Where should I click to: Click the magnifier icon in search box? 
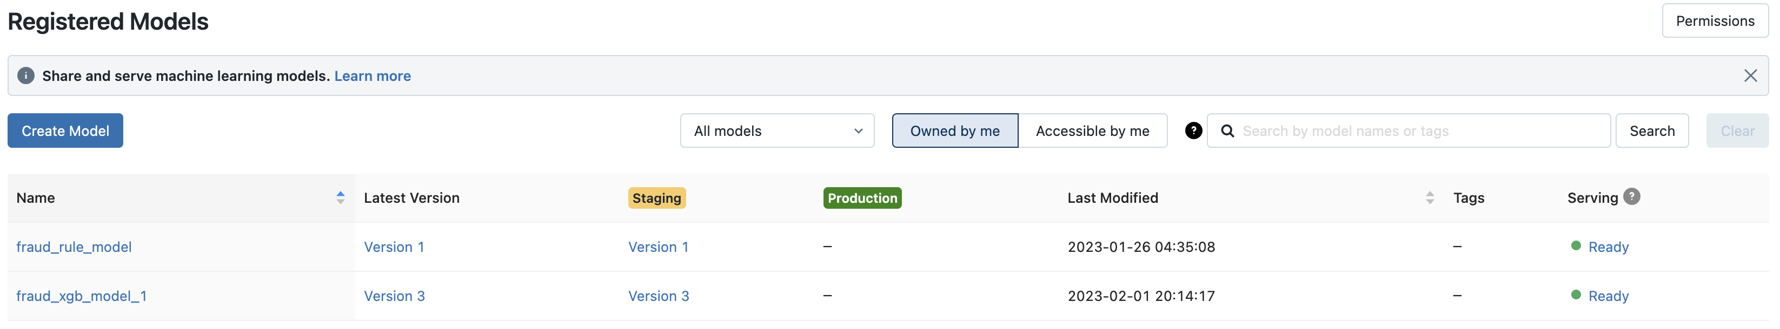pyautogui.click(x=1227, y=131)
